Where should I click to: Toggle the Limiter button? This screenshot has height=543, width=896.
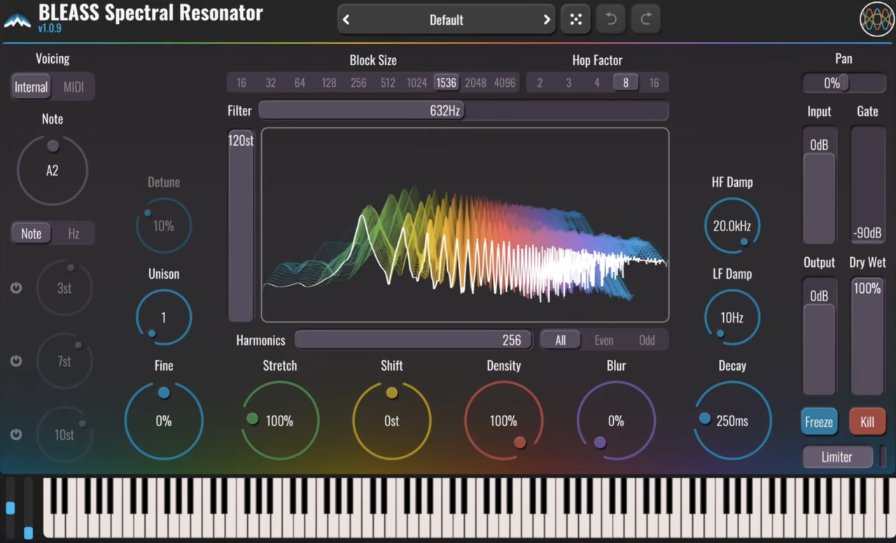coord(836,457)
